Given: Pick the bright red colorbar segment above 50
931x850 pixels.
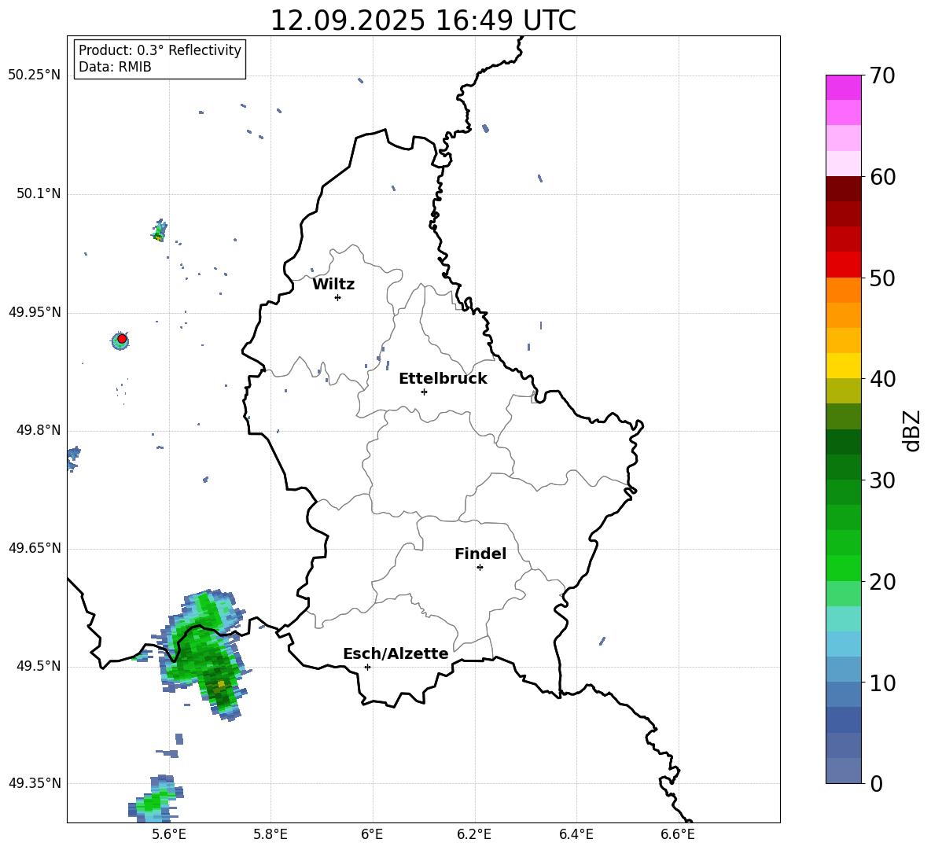Looking at the screenshot, I should tap(843, 265).
